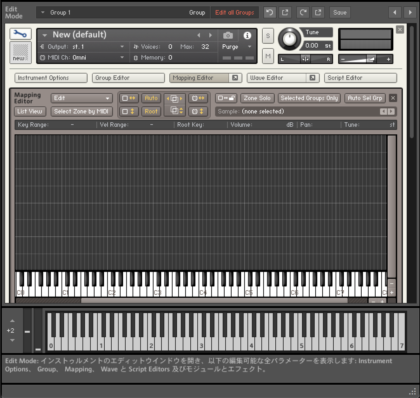Click the Tune value 0.00 st field
This screenshot has width=420, height=398.
click(x=318, y=46)
